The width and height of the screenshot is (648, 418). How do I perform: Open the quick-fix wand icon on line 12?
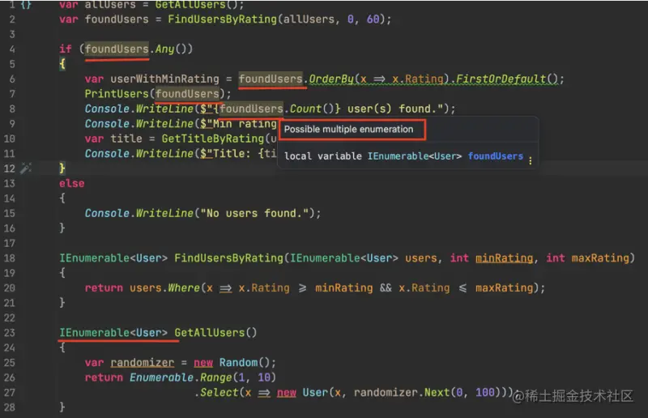(26, 168)
